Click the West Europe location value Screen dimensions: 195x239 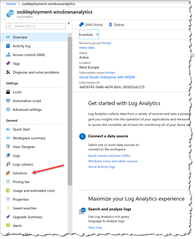tap(89, 67)
